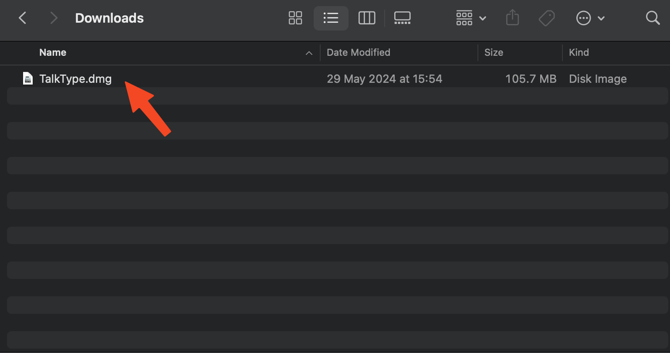Select the TalkType.dmg file name
Viewport: 670px width, 353px height.
[75, 78]
